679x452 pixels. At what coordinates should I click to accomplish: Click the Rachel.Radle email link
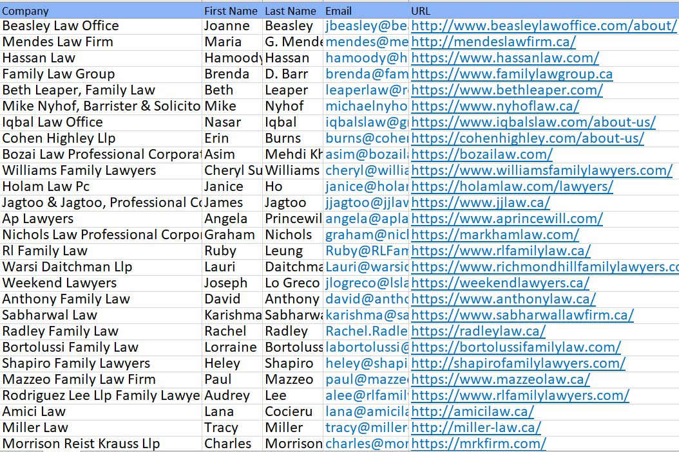click(x=367, y=331)
